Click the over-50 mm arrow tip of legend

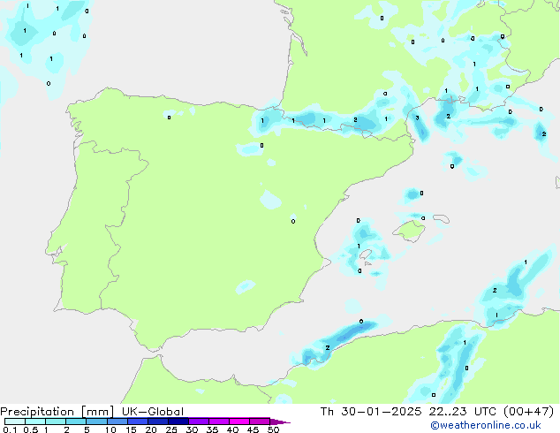coord(280,422)
